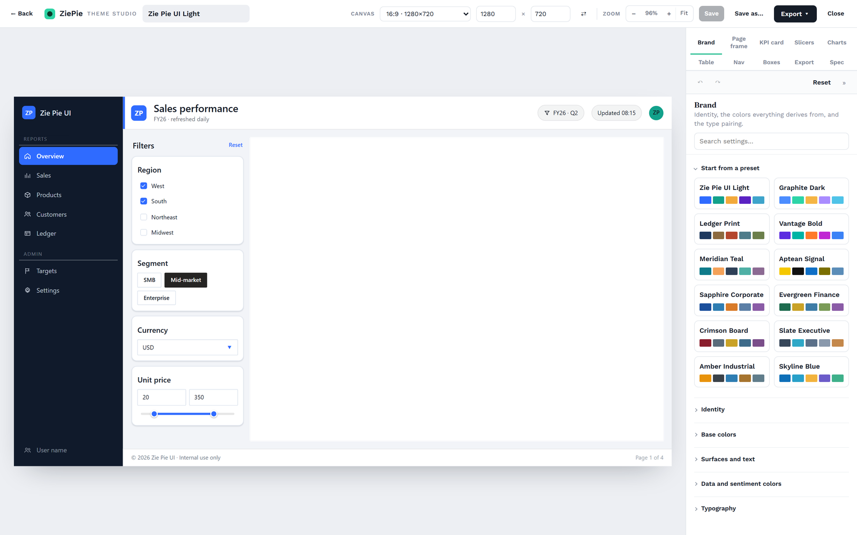The height and width of the screenshot is (535, 857).
Task: Uncheck the South region checkbox
Action: (x=144, y=201)
